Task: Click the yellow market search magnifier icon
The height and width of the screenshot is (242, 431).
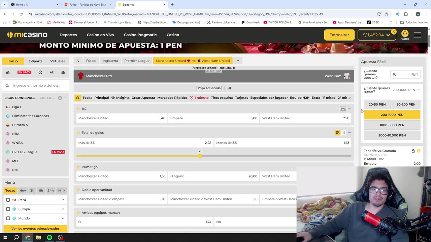Action: click(x=78, y=98)
